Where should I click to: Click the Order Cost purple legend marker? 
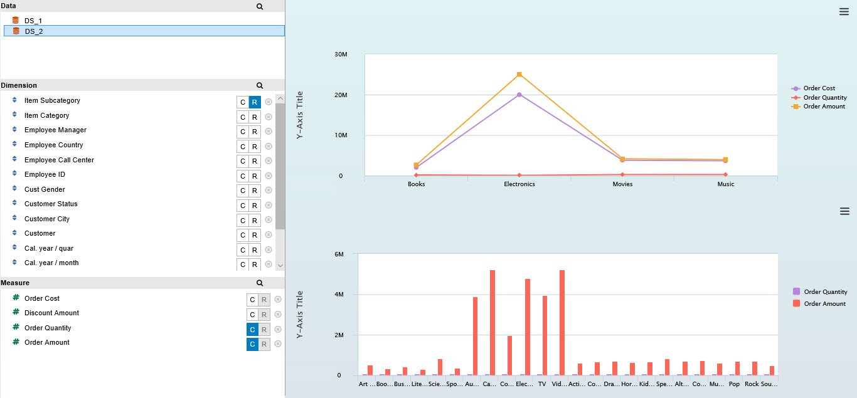tap(796, 88)
